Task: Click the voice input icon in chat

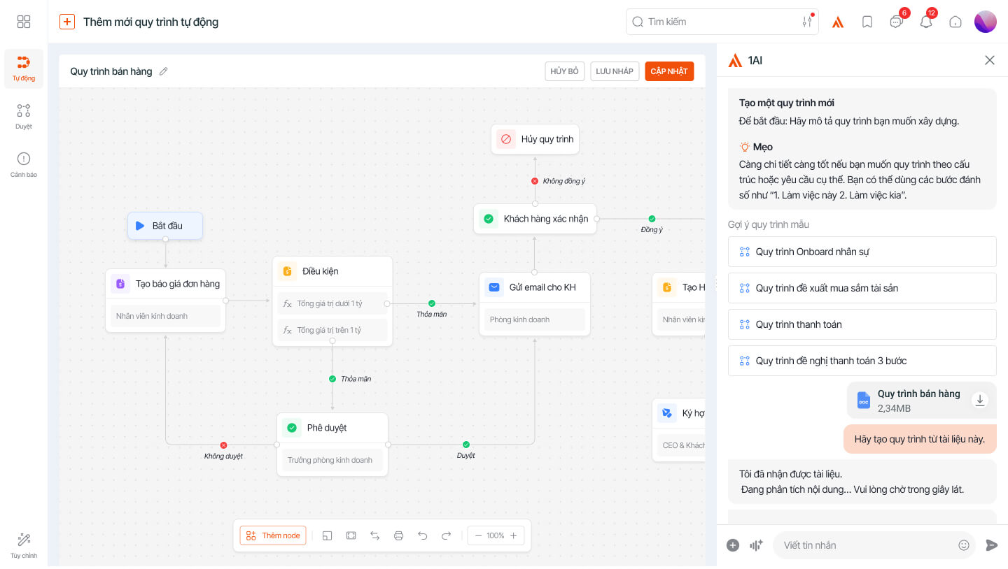Action: [756, 545]
